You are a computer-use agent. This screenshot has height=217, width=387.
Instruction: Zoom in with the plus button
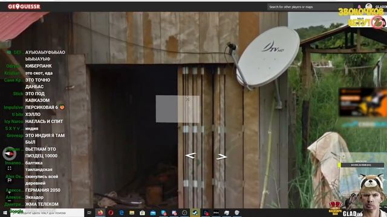pos(10,192)
